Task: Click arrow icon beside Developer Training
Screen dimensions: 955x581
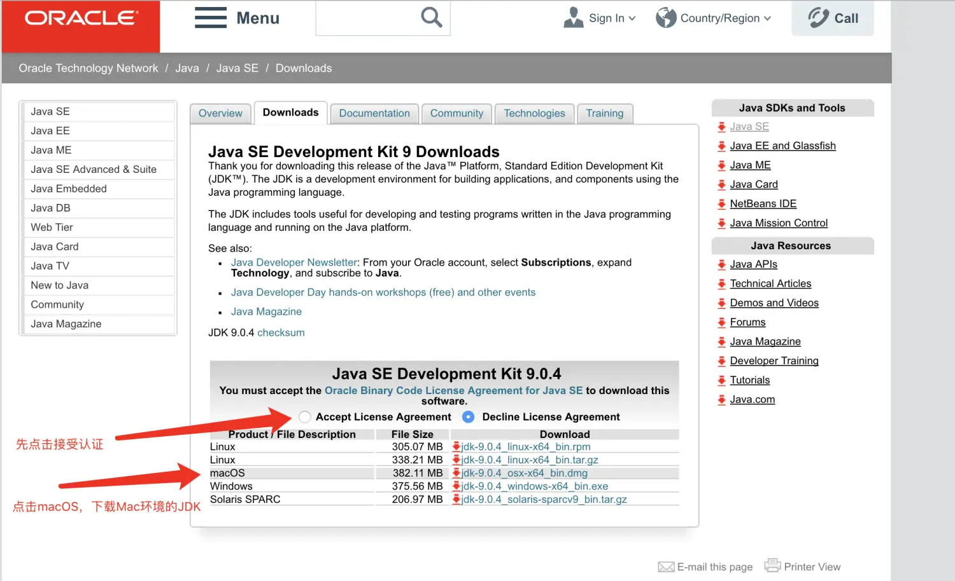Action: (x=721, y=361)
